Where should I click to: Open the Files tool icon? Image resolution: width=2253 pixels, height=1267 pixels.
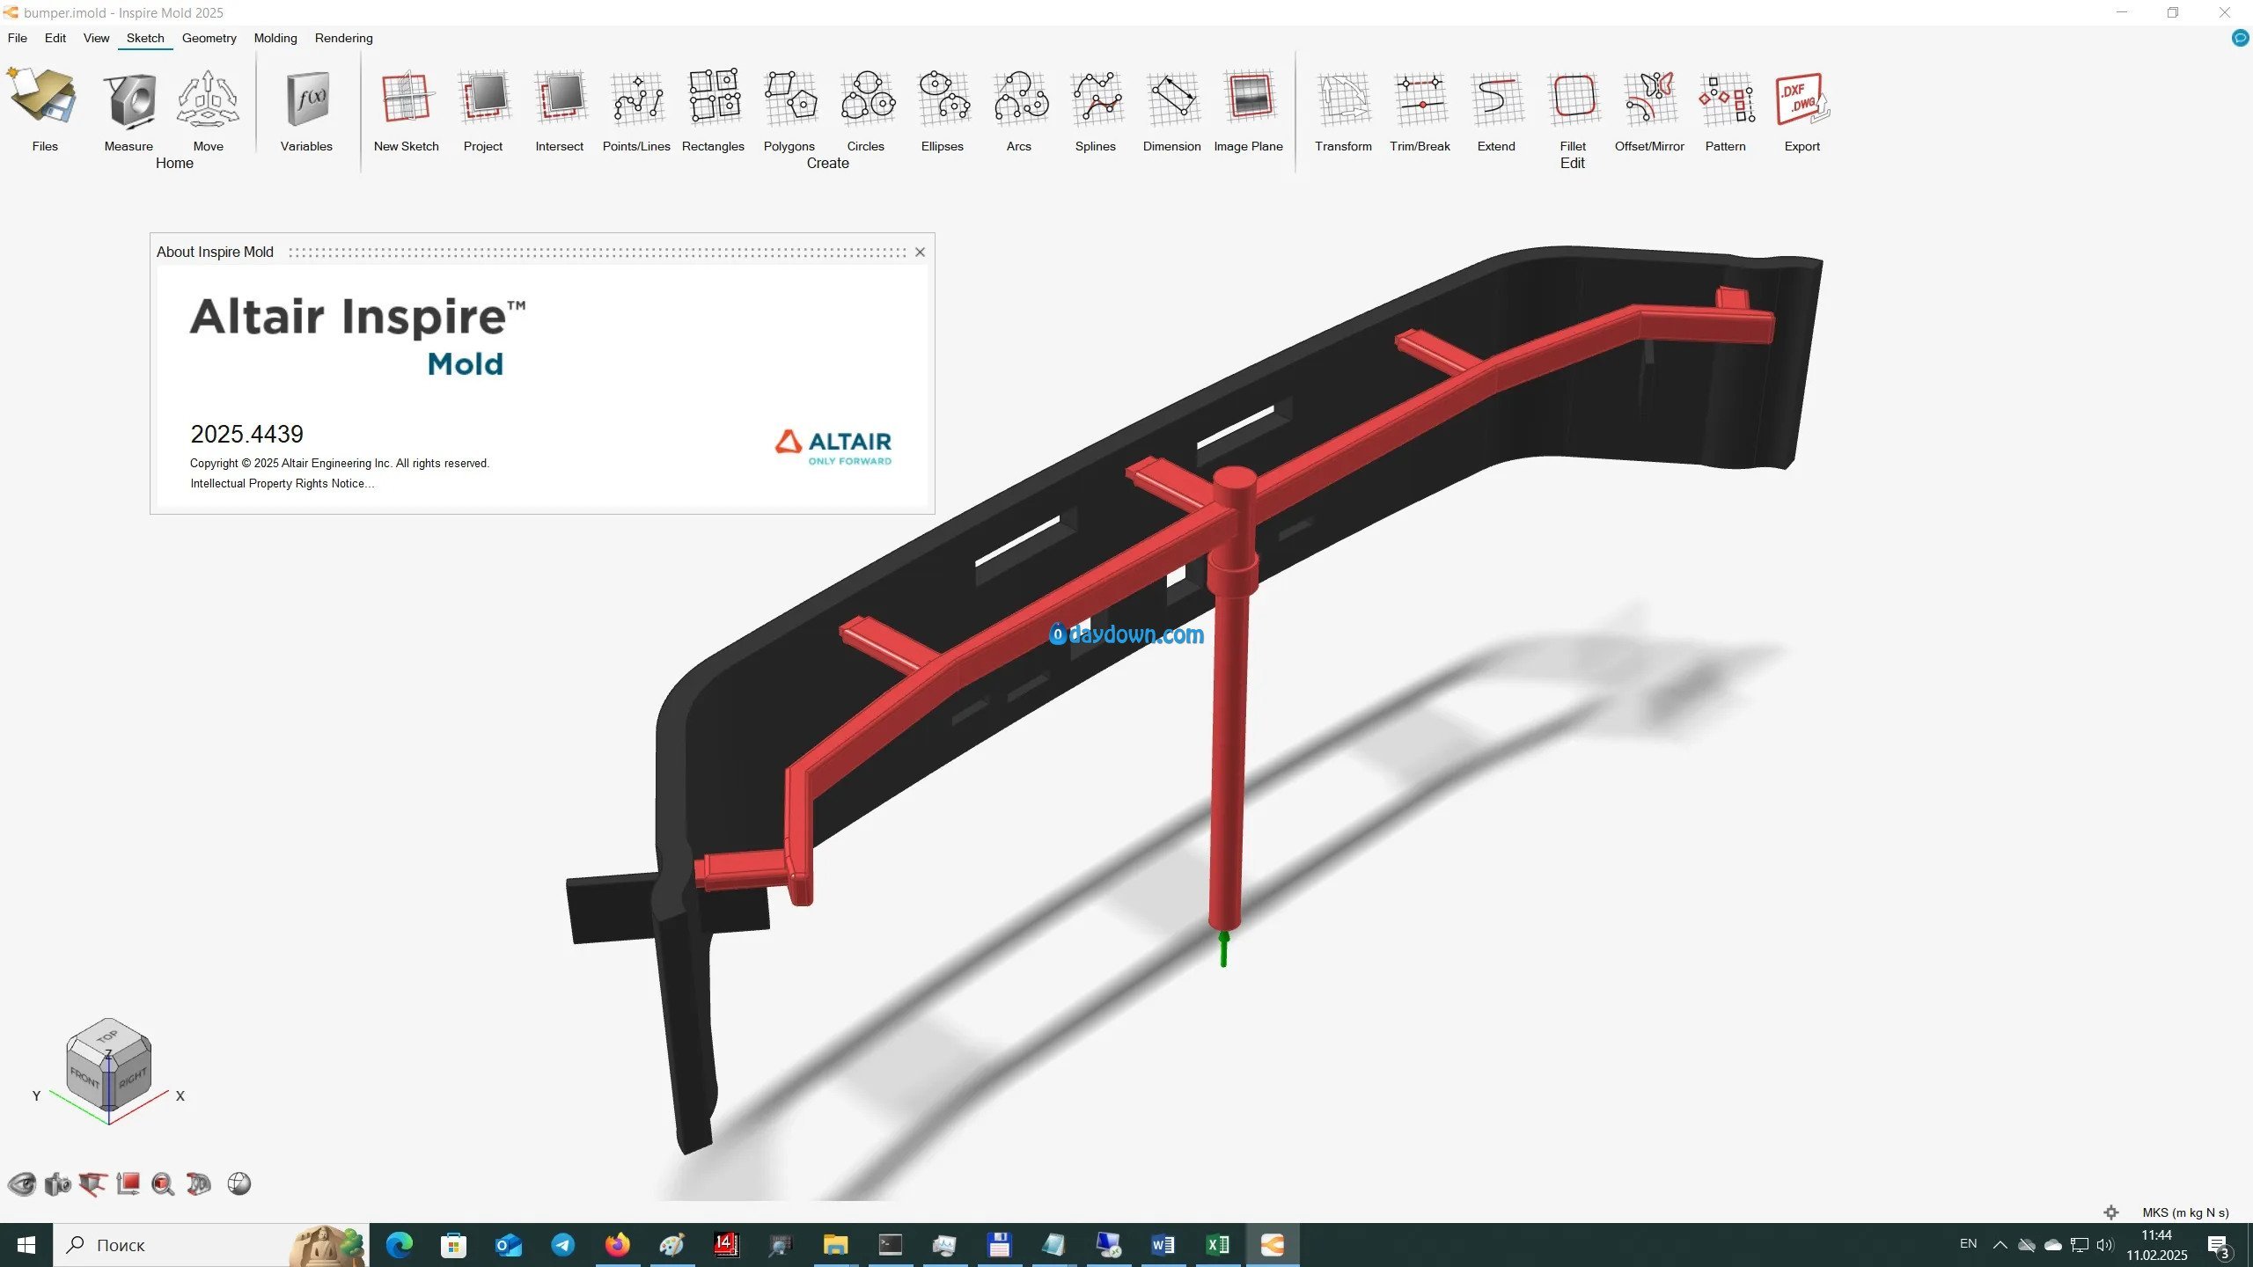tap(44, 98)
